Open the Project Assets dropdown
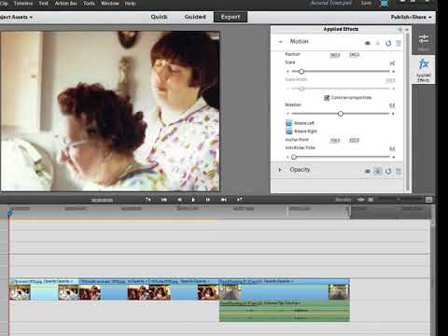The width and height of the screenshot is (448, 336). coord(16,17)
